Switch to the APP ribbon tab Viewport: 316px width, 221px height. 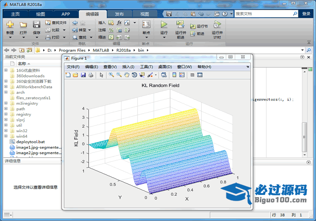point(66,14)
